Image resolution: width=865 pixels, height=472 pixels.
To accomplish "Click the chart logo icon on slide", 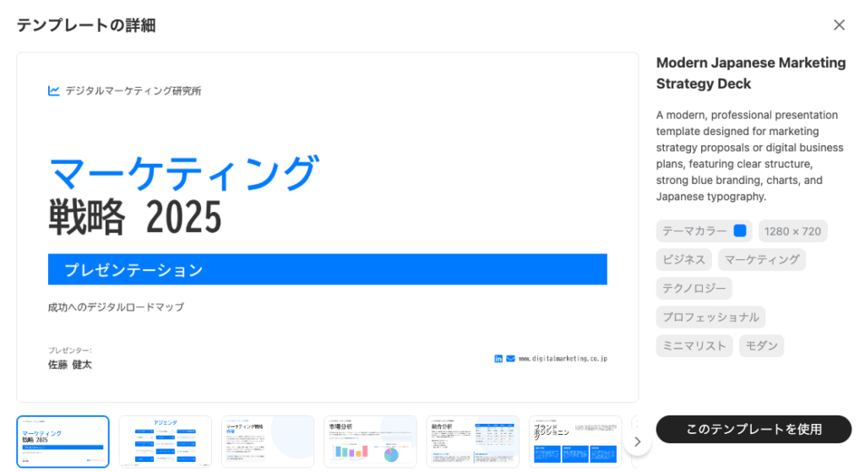I will point(54,91).
